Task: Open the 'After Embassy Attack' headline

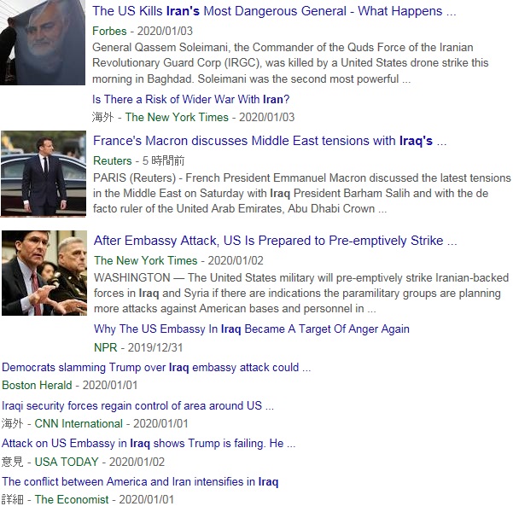Action: (x=275, y=241)
